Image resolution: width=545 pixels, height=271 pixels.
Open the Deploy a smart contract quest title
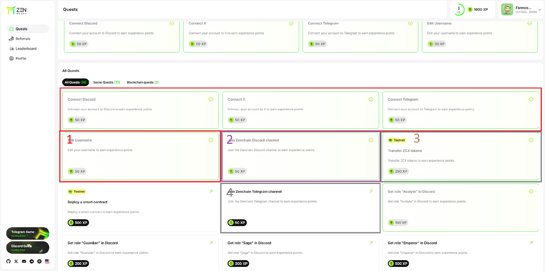point(88,202)
